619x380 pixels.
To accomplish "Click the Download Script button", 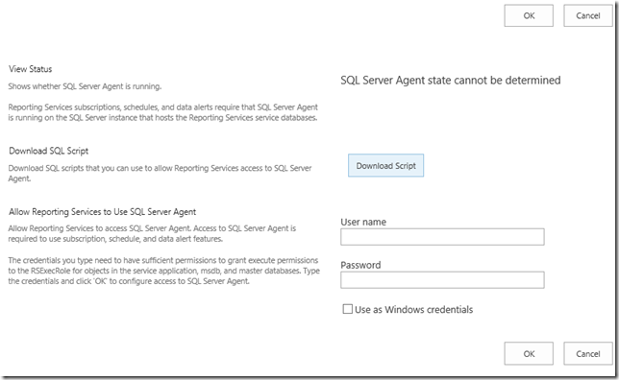I will point(385,166).
